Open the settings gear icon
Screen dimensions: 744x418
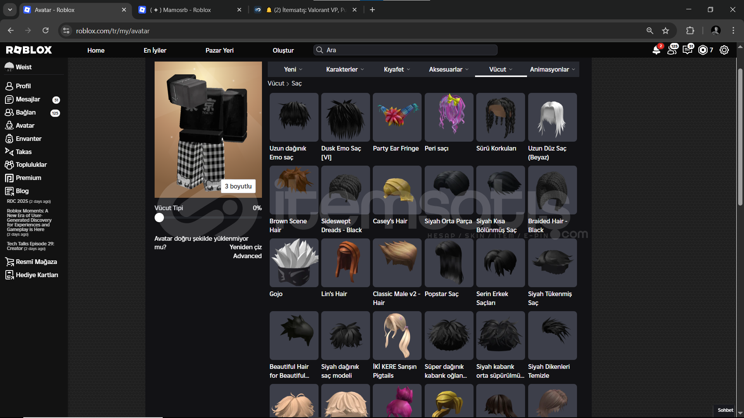pyautogui.click(x=724, y=50)
